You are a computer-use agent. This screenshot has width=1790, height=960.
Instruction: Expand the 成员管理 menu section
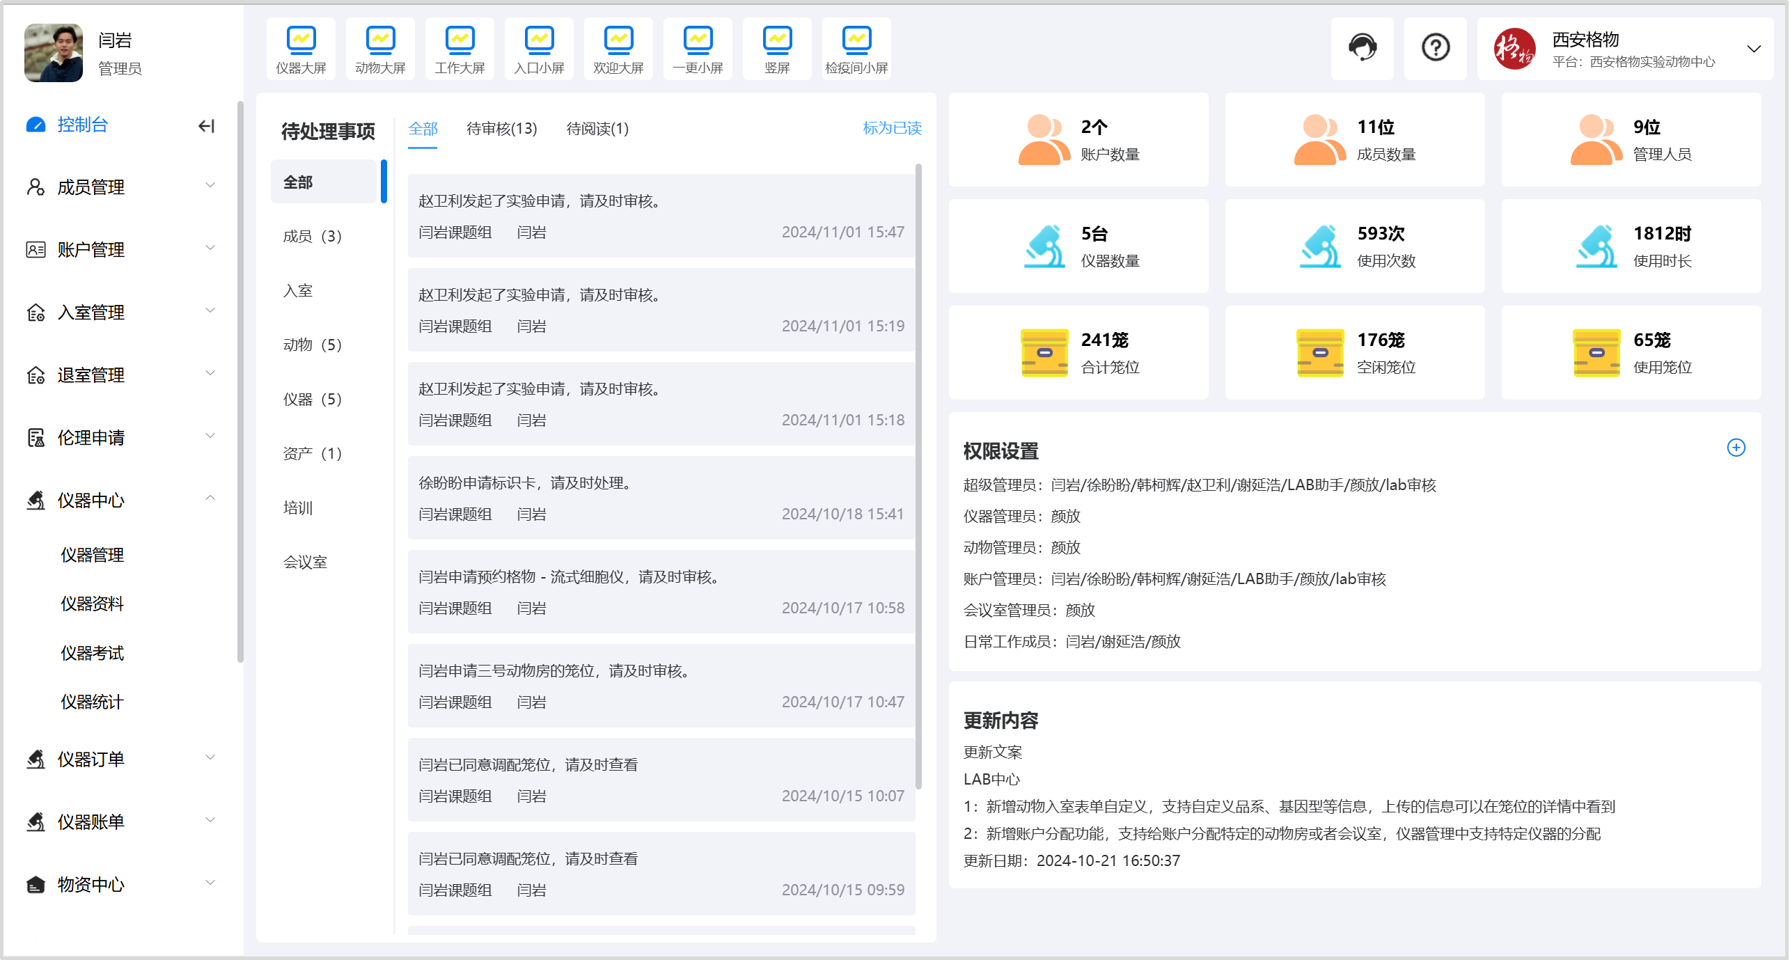(x=91, y=187)
